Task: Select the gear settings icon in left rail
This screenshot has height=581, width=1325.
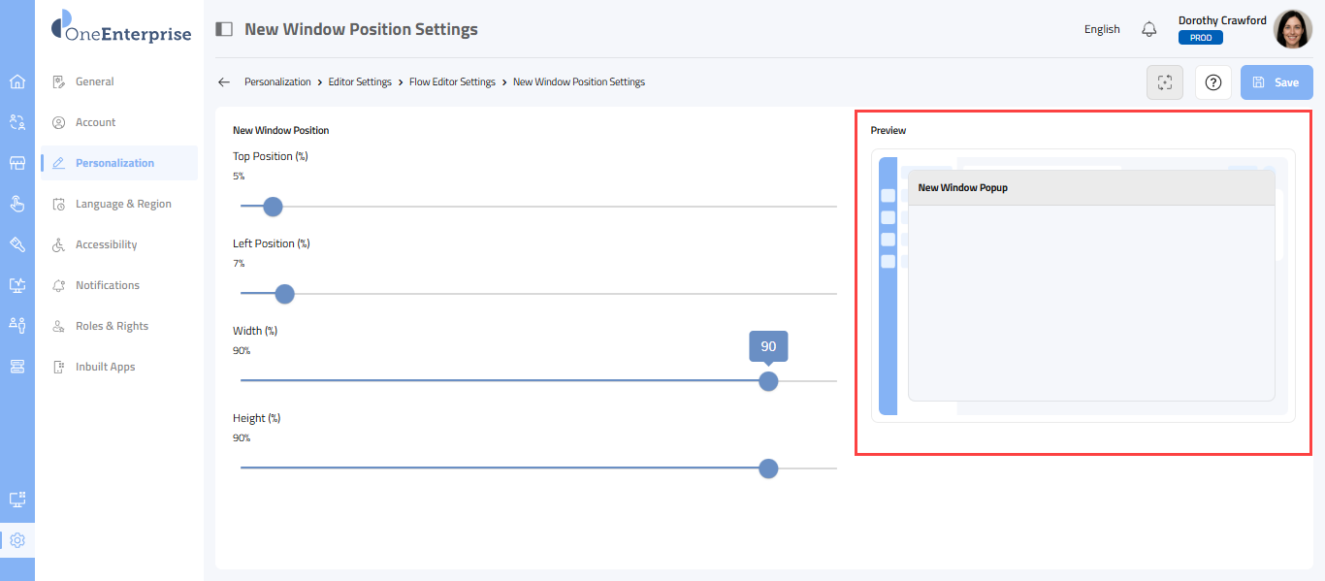Action: pyautogui.click(x=16, y=540)
